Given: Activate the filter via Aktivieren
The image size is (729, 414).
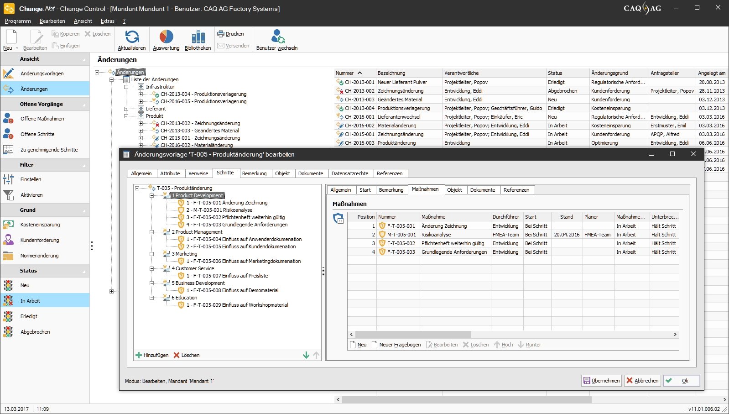Looking at the screenshot, I should click(31, 195).
